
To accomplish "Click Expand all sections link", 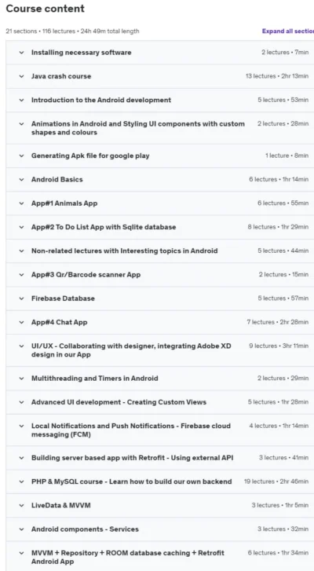I will click(288, 31).
